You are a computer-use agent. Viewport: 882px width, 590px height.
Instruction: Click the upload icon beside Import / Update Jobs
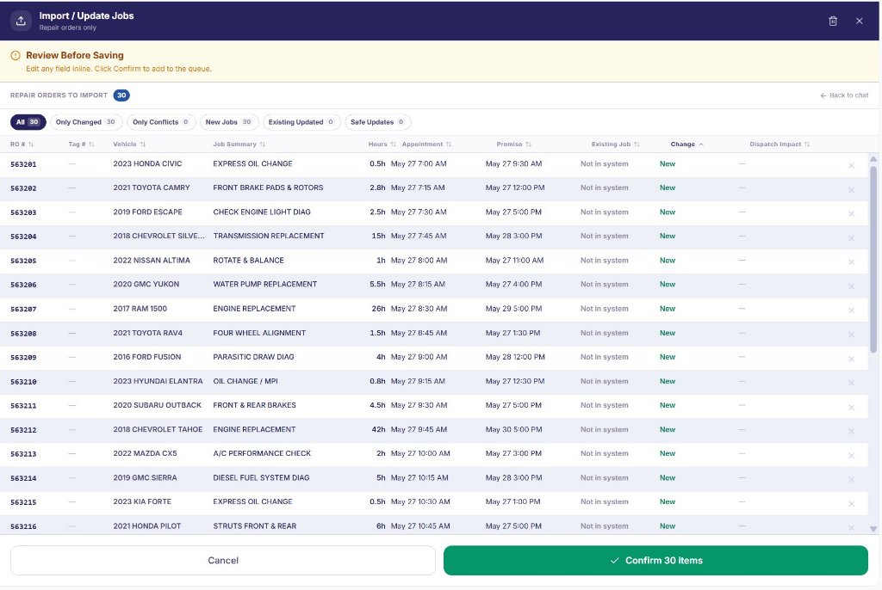(x=21, y=21)
